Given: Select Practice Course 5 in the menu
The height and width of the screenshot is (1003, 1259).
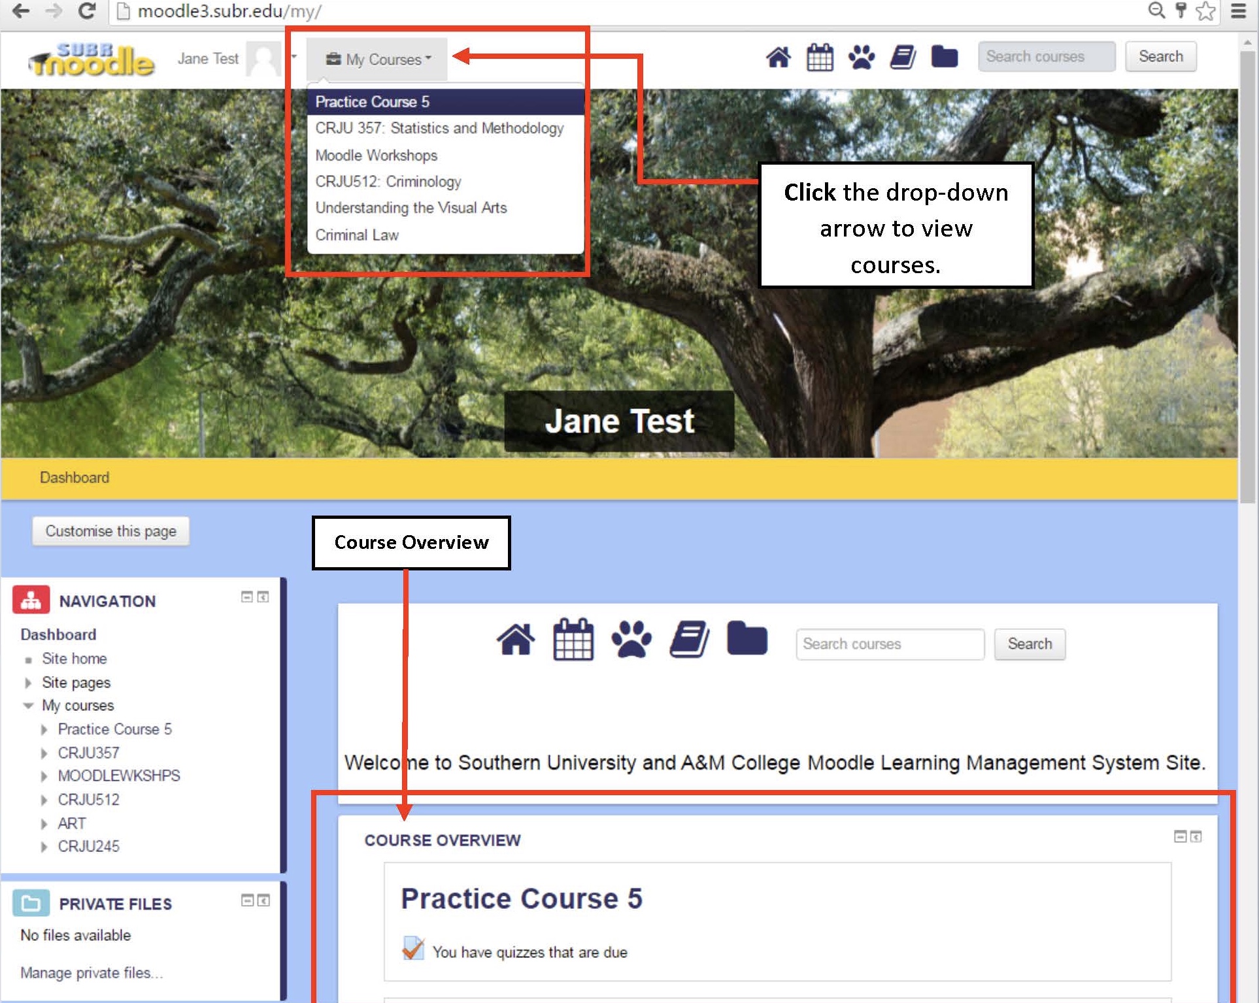Looking at the screenshot, I should pyautogui.click(x=446, y=102).
